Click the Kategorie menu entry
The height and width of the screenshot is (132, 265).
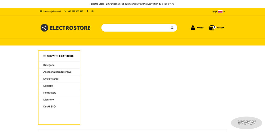(49, 65)
